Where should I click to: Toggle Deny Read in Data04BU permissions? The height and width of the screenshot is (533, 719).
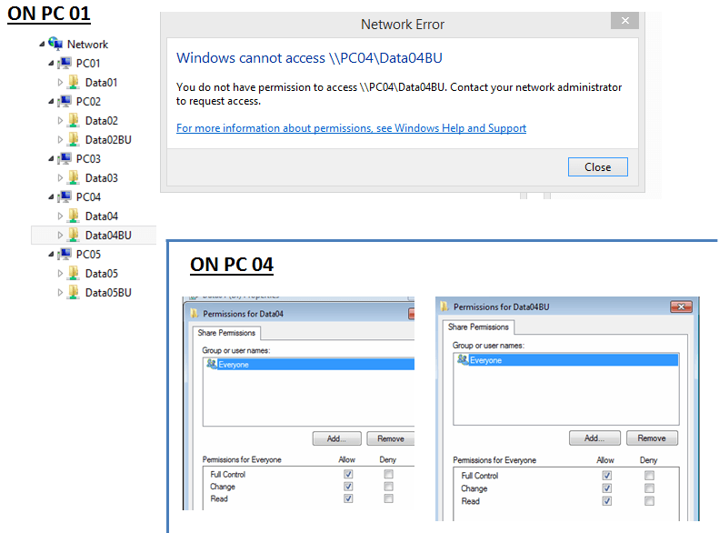pos(649,501)
